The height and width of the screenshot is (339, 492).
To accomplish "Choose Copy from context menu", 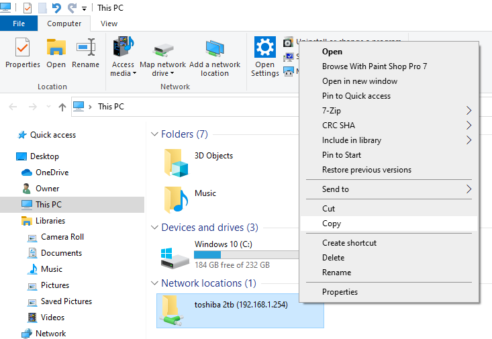I will tap(389, 224).
